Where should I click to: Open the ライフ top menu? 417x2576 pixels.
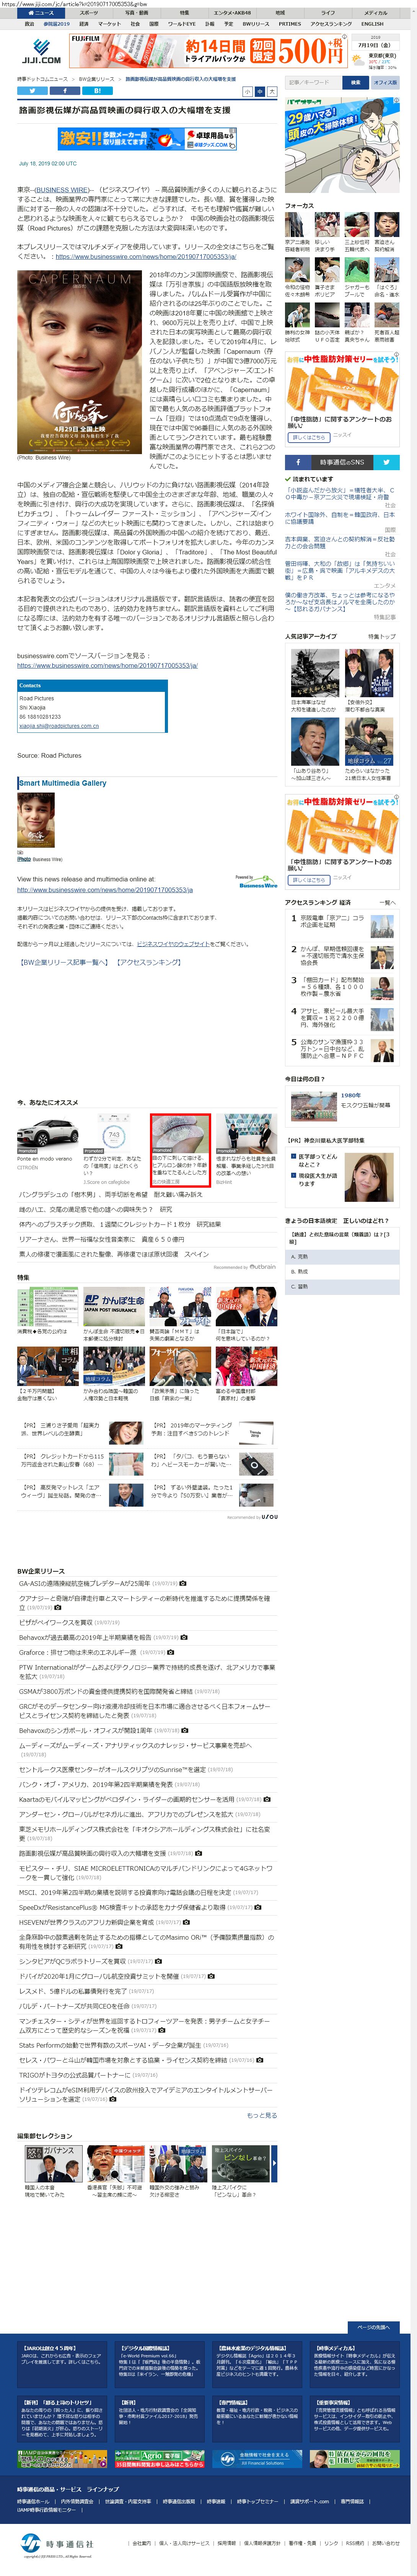328,13
